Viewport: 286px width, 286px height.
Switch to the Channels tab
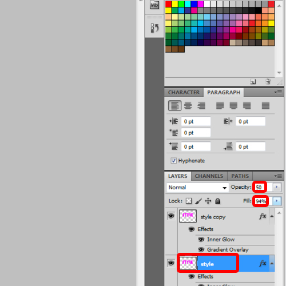pyautogui.click(x=209, y=176)
